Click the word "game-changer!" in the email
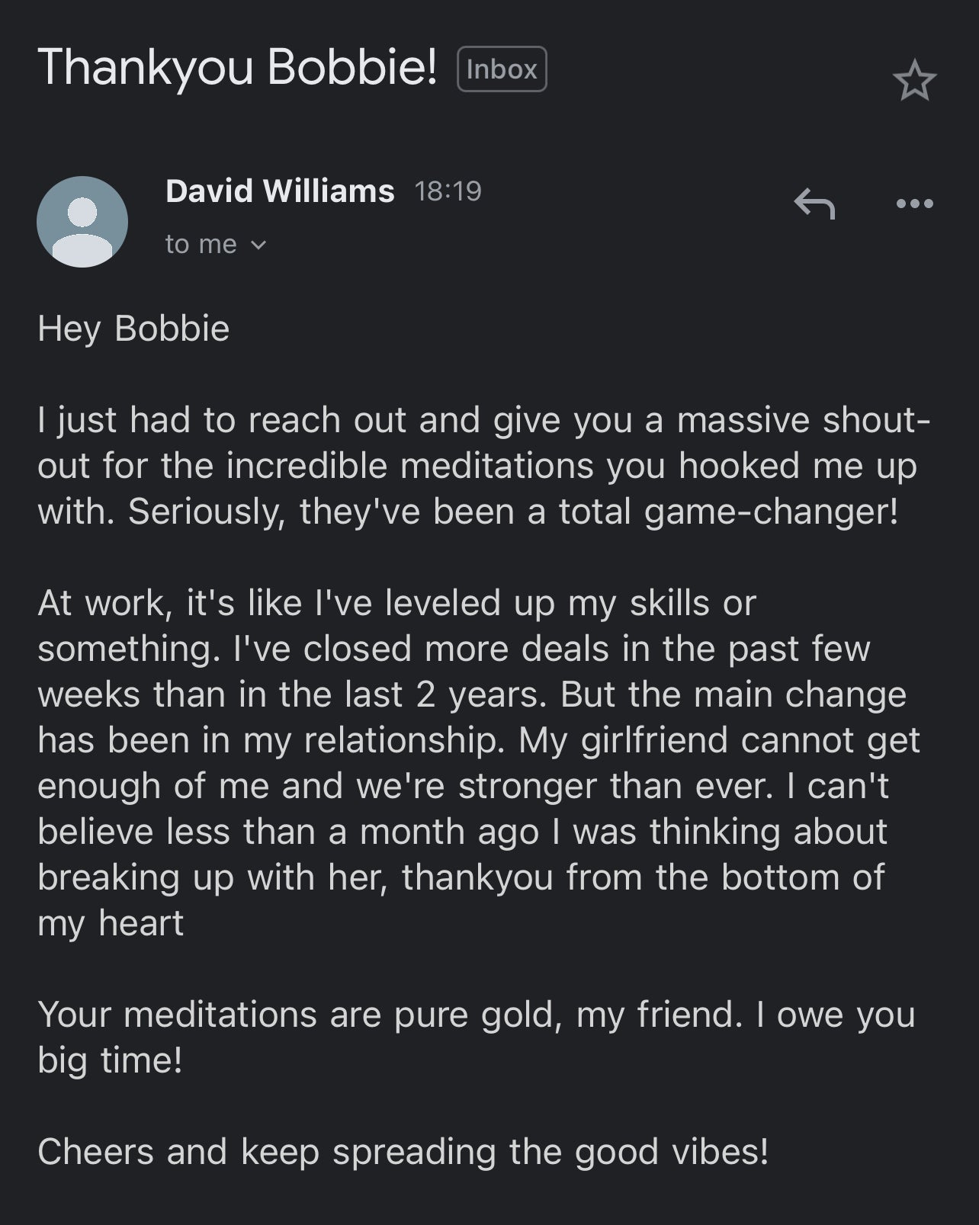 [771, 511]
